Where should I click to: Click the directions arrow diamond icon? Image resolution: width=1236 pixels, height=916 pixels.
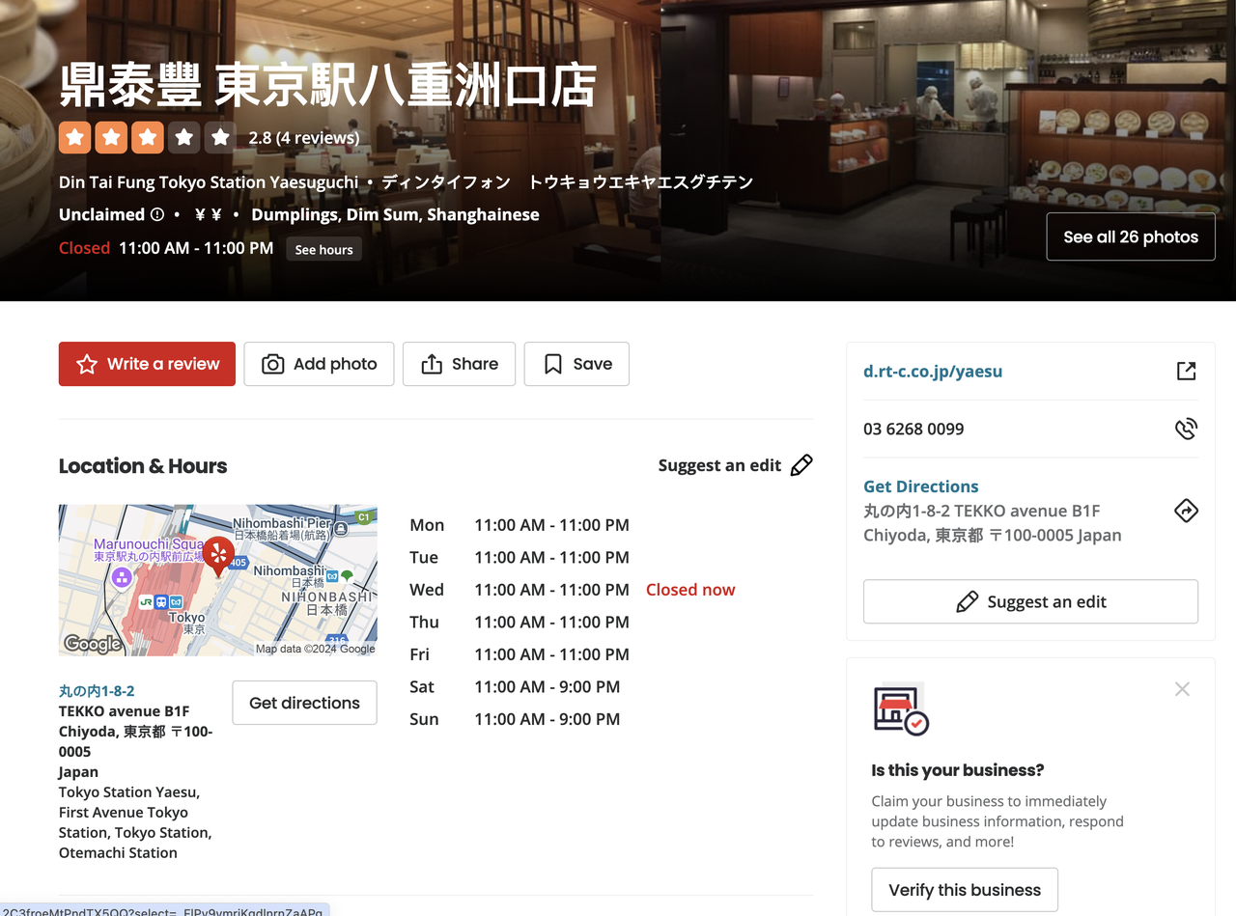(1186, 511)
